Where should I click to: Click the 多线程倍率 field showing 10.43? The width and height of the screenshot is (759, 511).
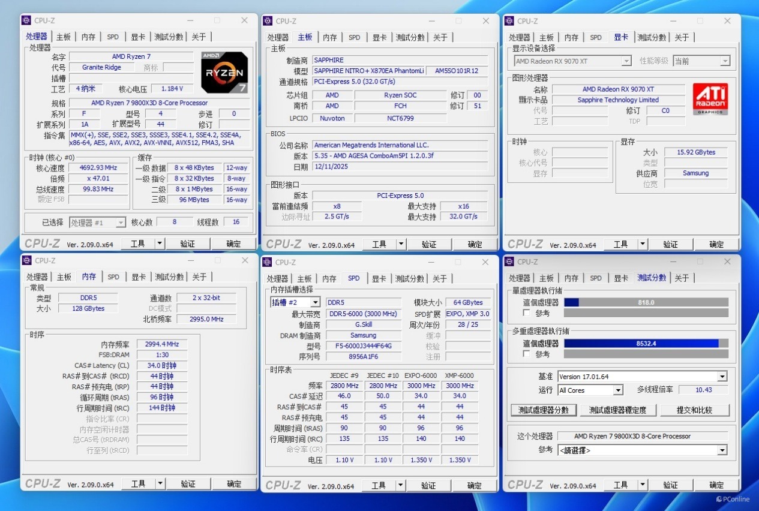[703, 390]
